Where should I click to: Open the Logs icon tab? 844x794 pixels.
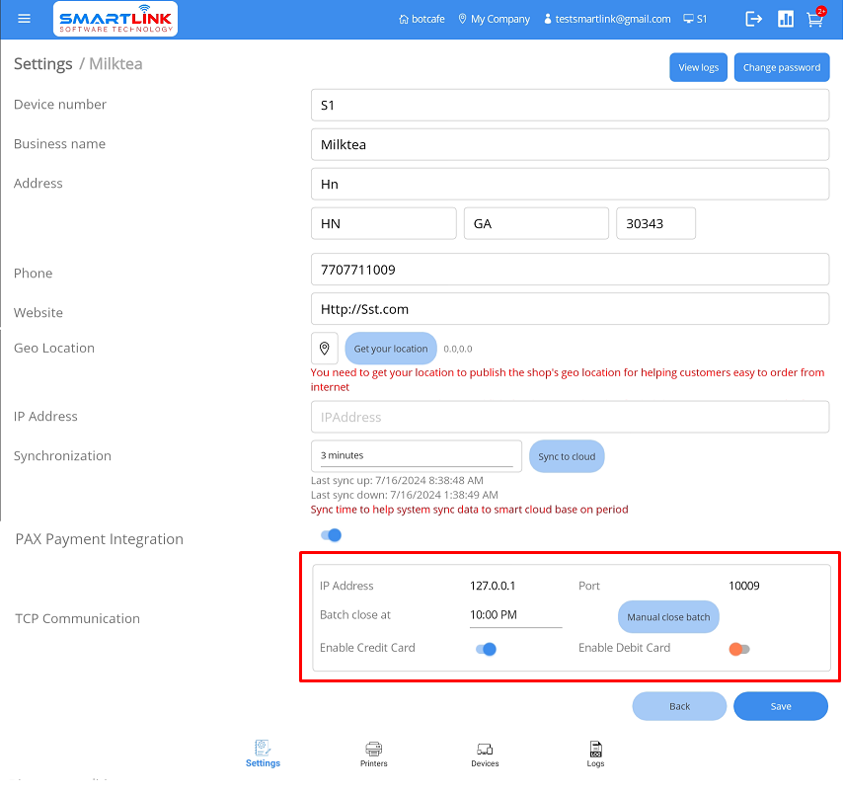coord(595,754)
